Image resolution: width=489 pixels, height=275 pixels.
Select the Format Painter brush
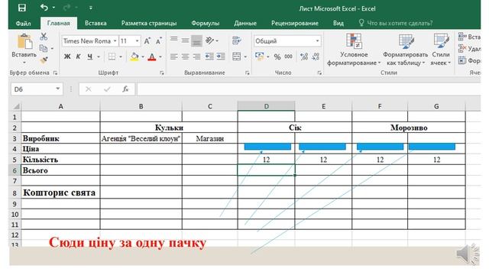click(x=44, y=60)
